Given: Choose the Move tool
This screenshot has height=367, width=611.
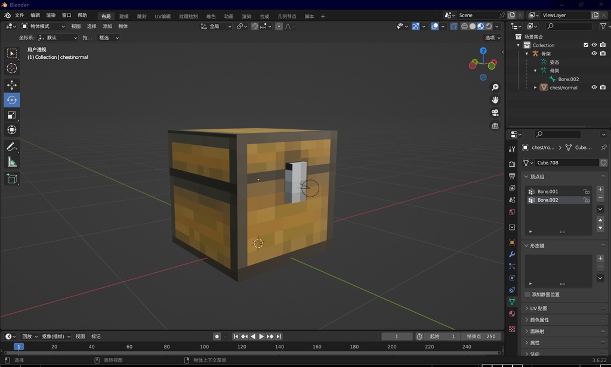Looking at the screenshot, I should point(12,85).
